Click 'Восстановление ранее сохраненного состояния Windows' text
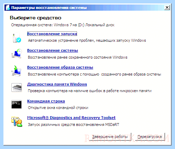Image resolution: width=175 pixels, height=149 pixels. coord(78,57)
